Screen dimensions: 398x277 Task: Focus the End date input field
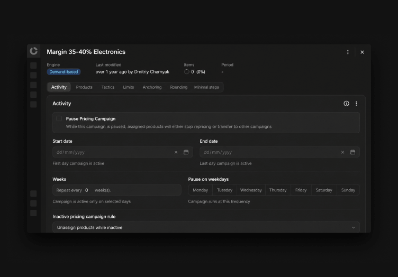pos(269,152)
